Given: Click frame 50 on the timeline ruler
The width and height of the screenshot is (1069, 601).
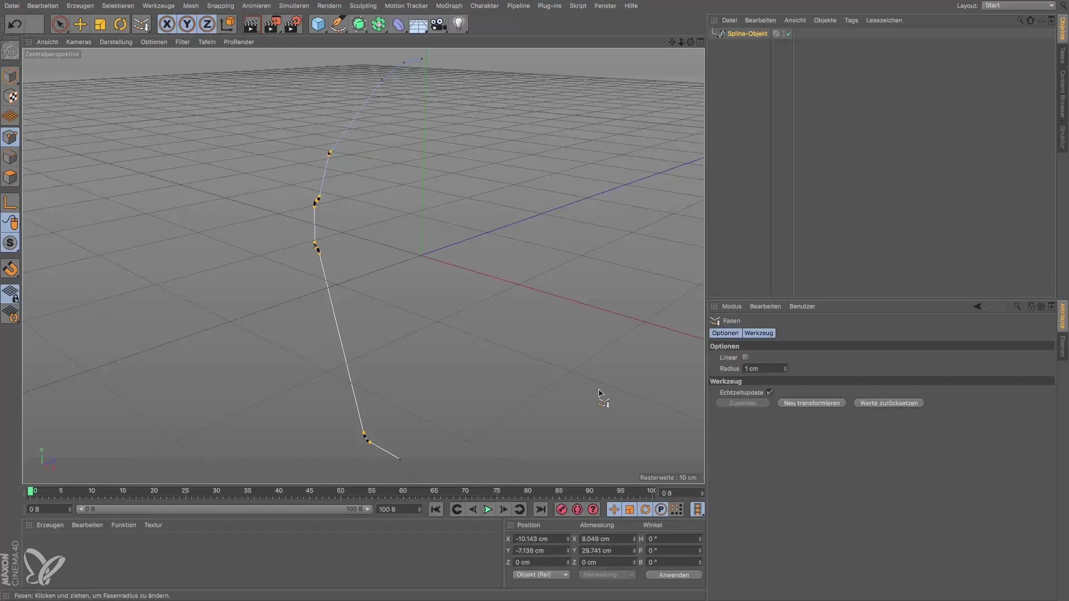Looking at the screenshot, I should coord(340,492).
